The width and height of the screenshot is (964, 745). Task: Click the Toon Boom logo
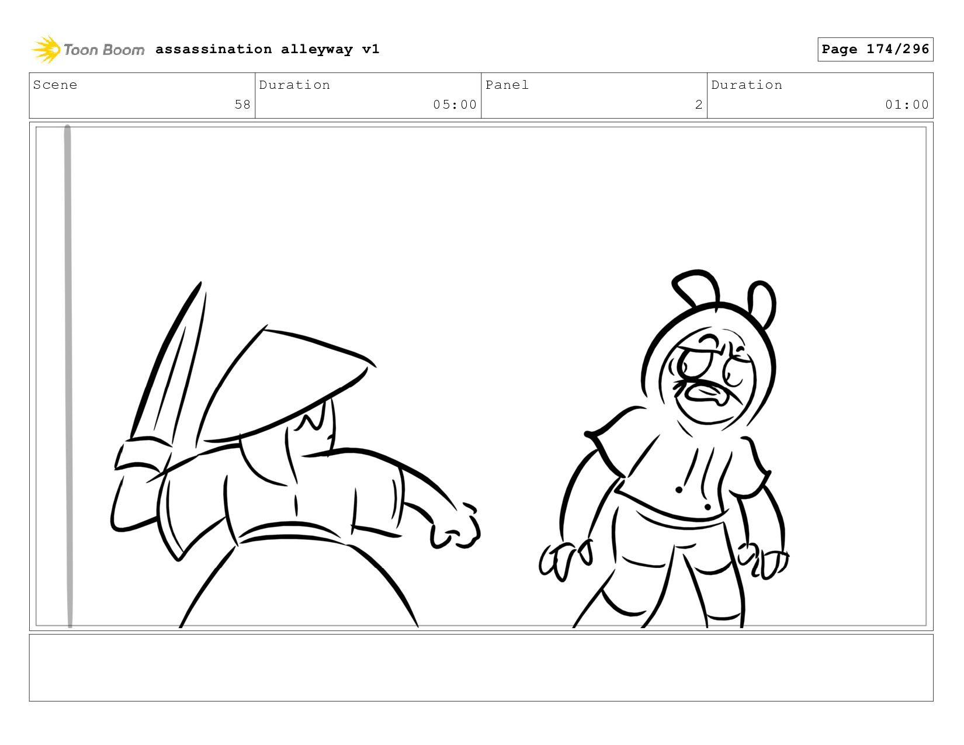pos(88,50)
